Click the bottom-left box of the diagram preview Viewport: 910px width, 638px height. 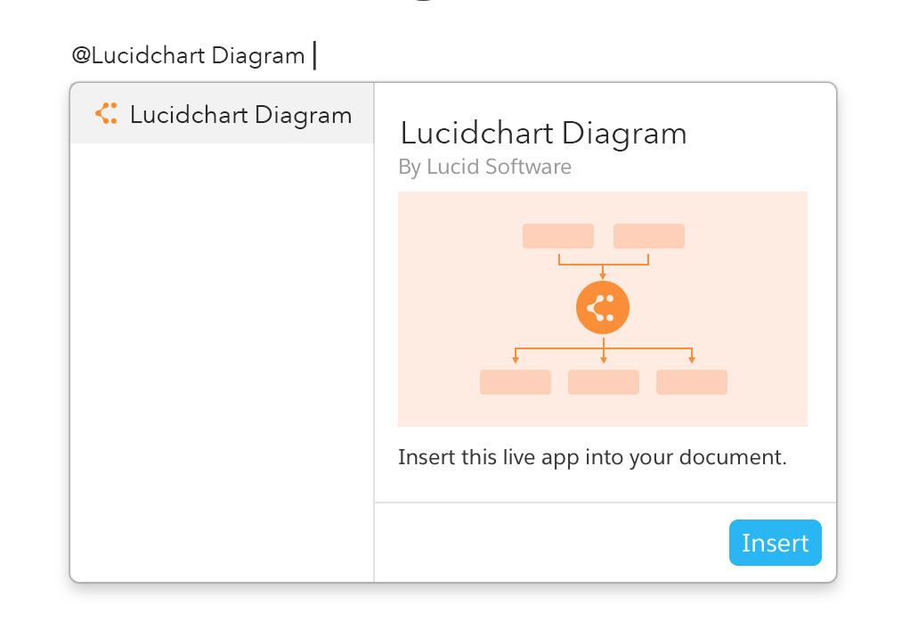tap(515, 381)
